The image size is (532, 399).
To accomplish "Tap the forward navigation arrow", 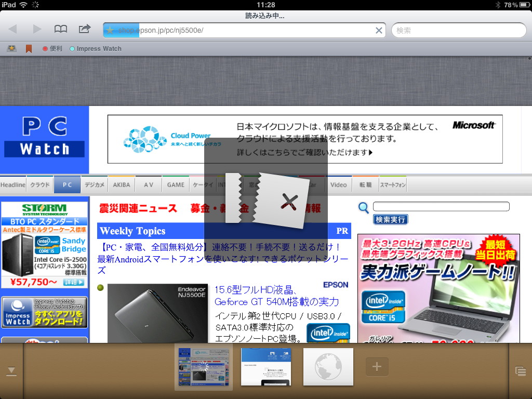I will click(x=36, y=30).
